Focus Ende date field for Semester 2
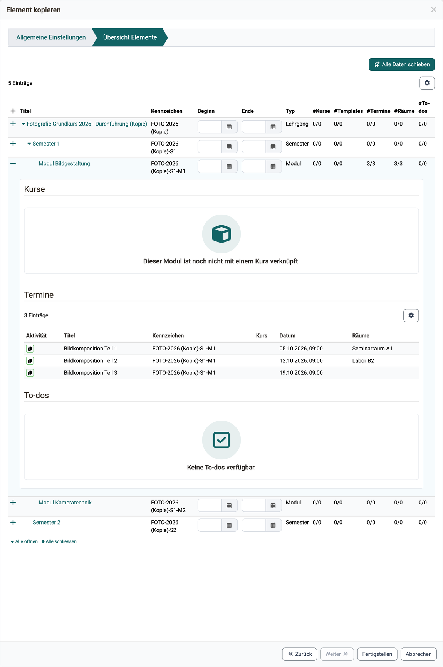 click(254, 525)
